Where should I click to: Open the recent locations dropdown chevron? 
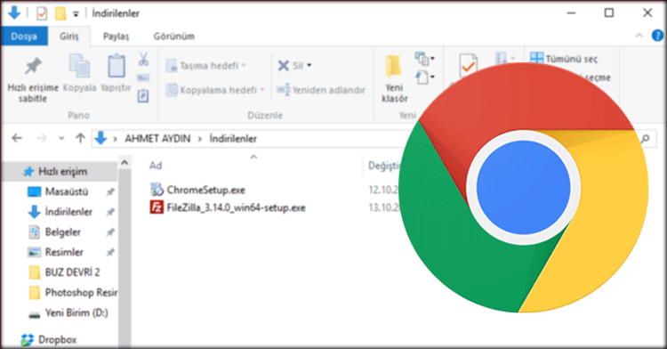[61, 138]
